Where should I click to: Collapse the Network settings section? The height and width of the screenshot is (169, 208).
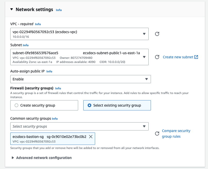tap(12, 10)
